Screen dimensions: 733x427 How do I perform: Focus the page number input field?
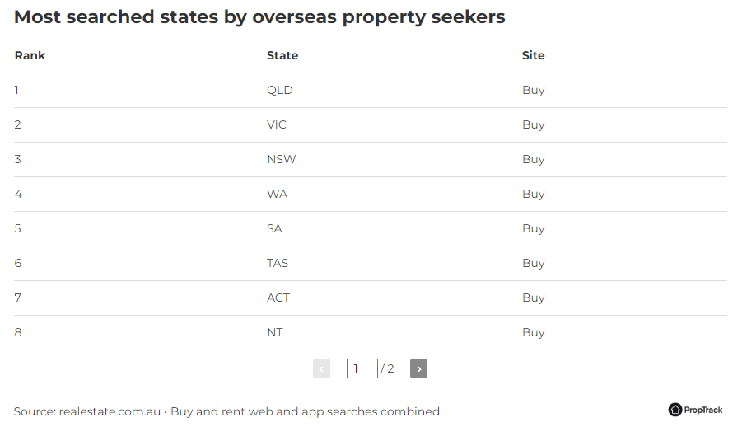pos(362,368)
